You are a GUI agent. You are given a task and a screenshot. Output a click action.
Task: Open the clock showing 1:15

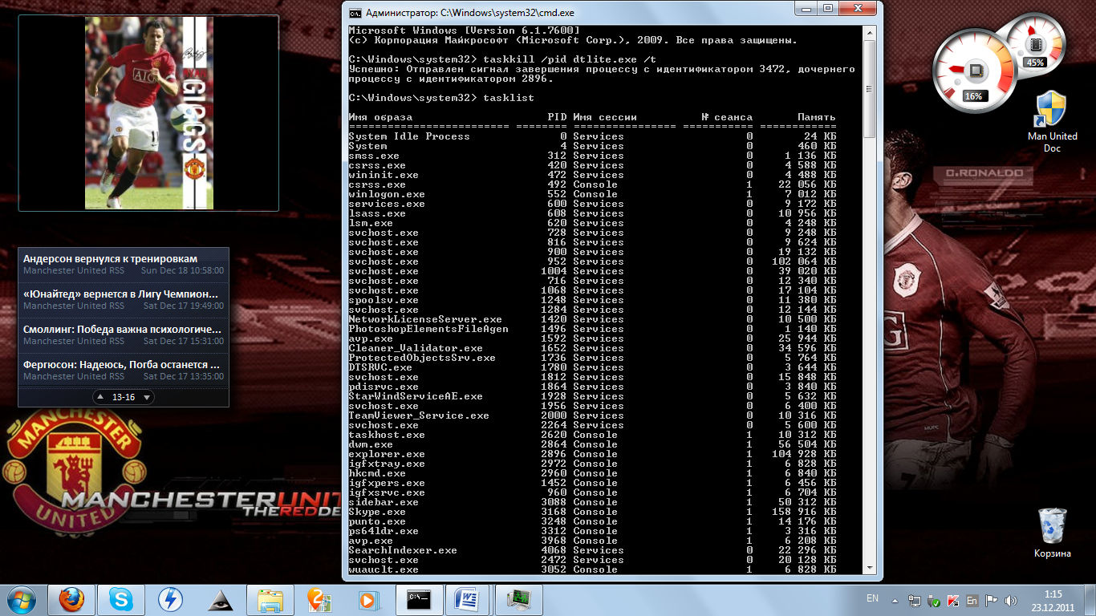[x=1053, y=600]
